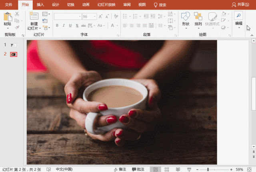Toggle Bold formatting

tap(57, 26)
